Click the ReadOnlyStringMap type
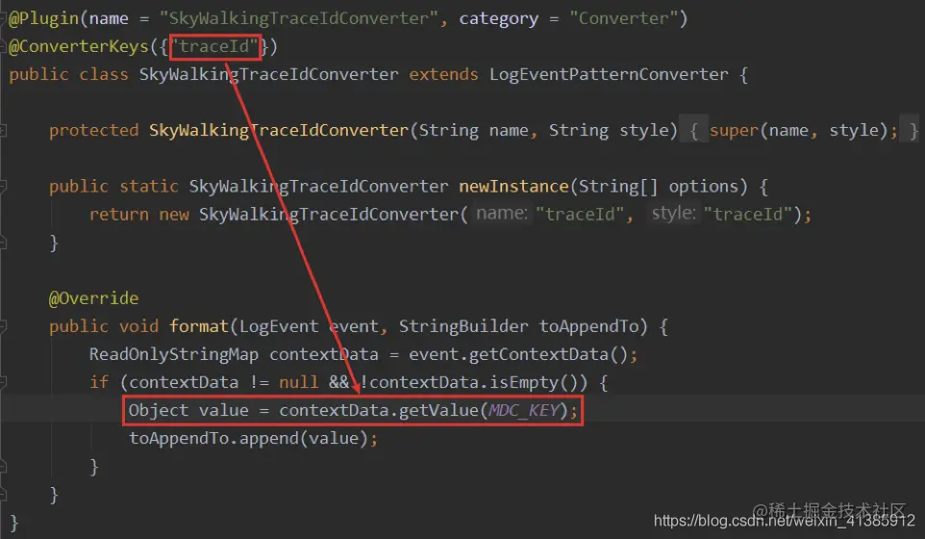 (173, 354)
